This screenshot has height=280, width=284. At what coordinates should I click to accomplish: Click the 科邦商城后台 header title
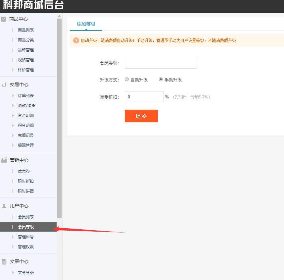(x=33, y=5)
